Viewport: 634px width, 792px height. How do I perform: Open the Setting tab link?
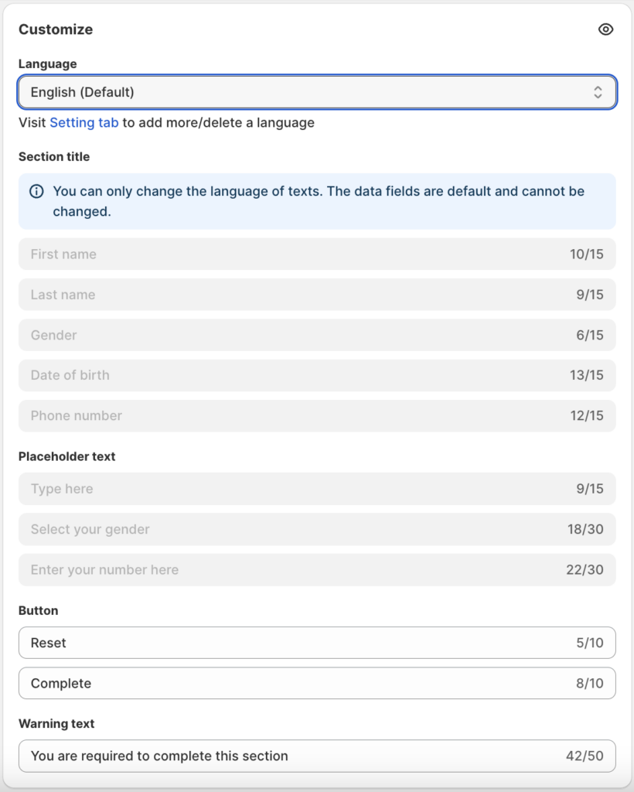coord(84,122)
